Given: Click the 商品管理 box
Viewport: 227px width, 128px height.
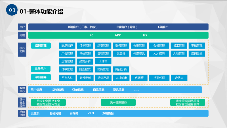Looking at the screenshot, I should coord(67,46).
